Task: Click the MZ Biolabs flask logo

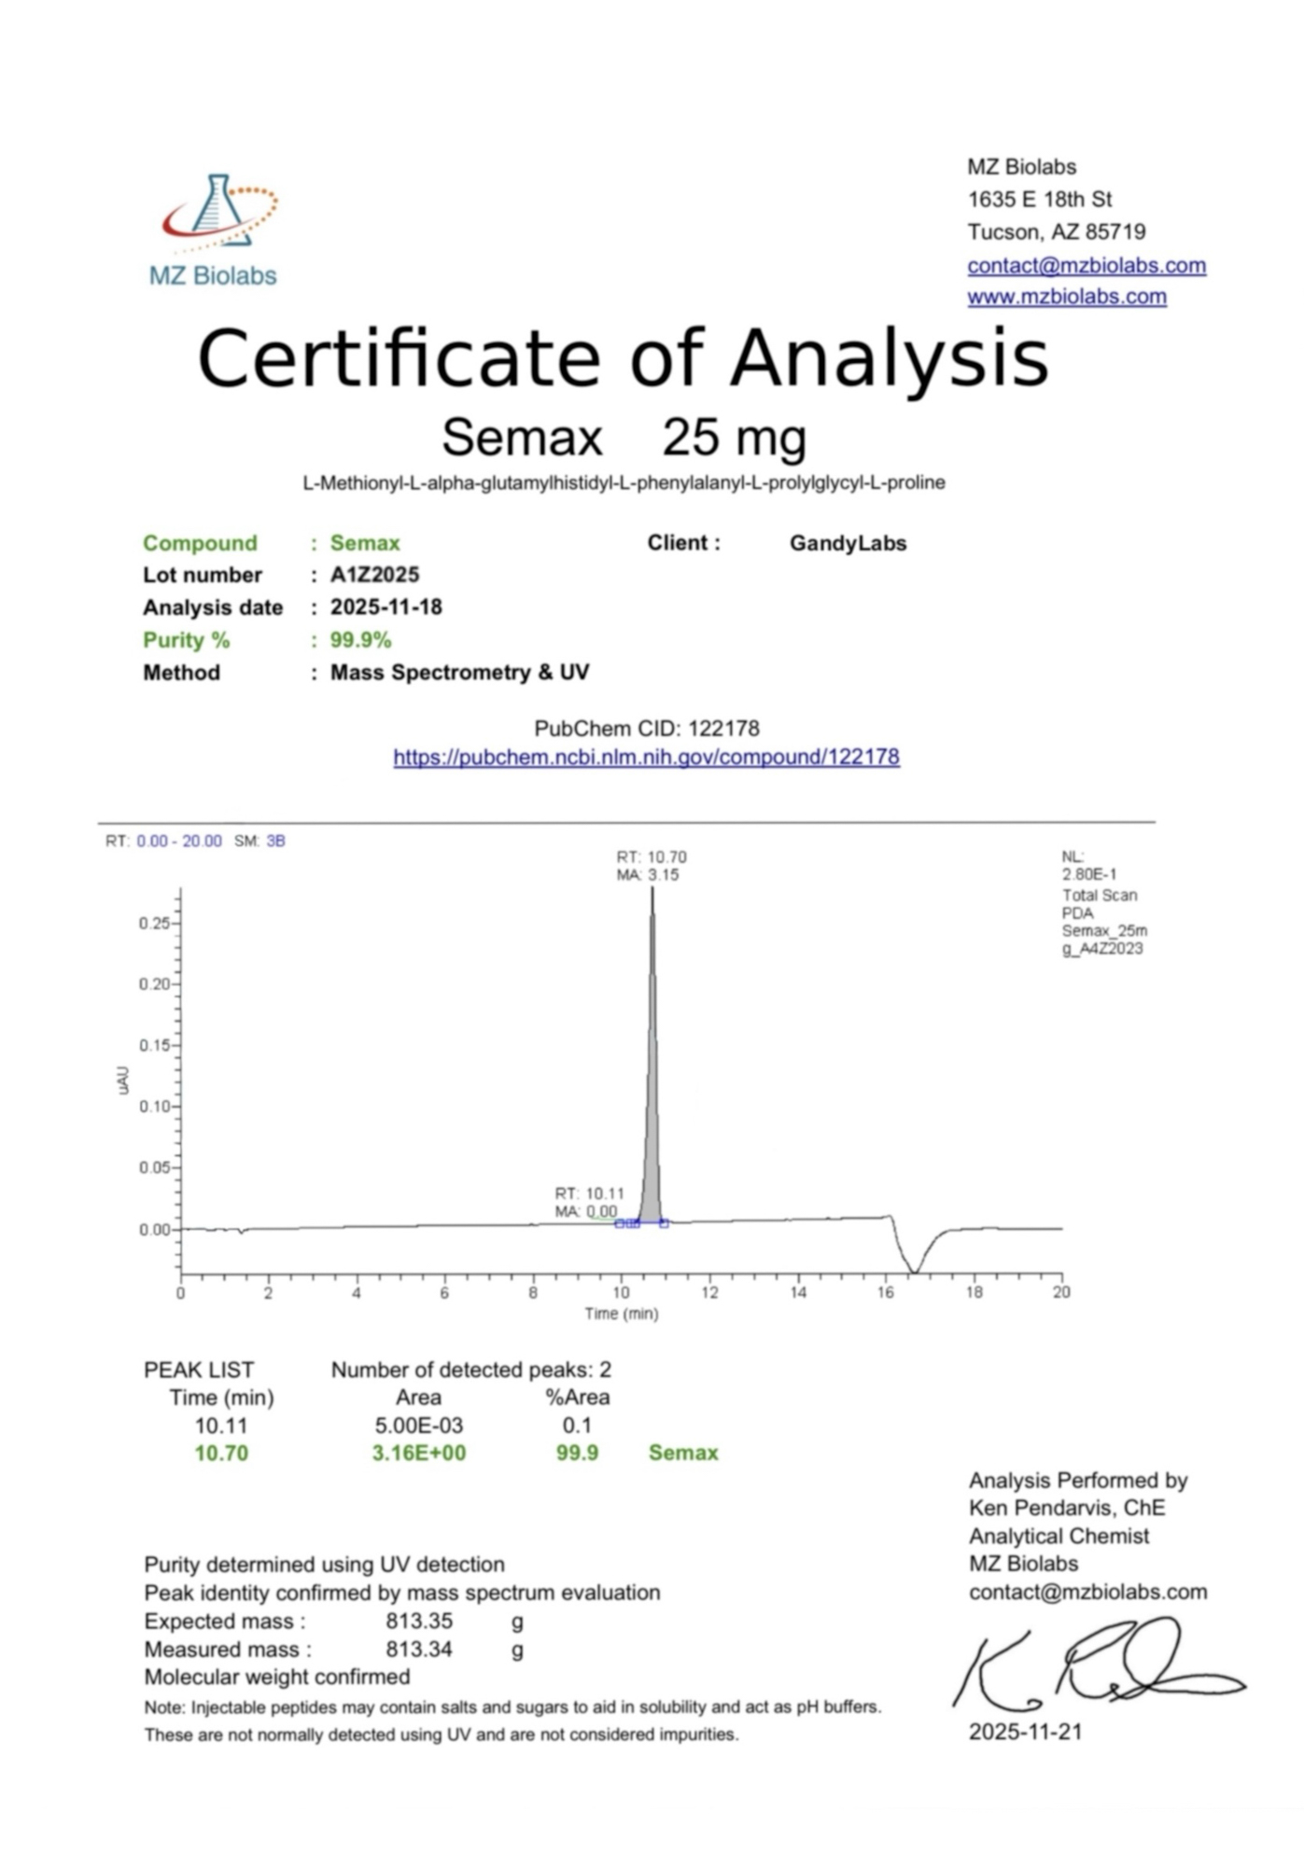Action: coord(218,214)
